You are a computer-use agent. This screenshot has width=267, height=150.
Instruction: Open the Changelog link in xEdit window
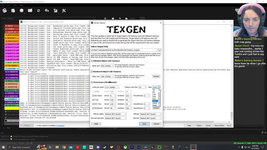60,126
